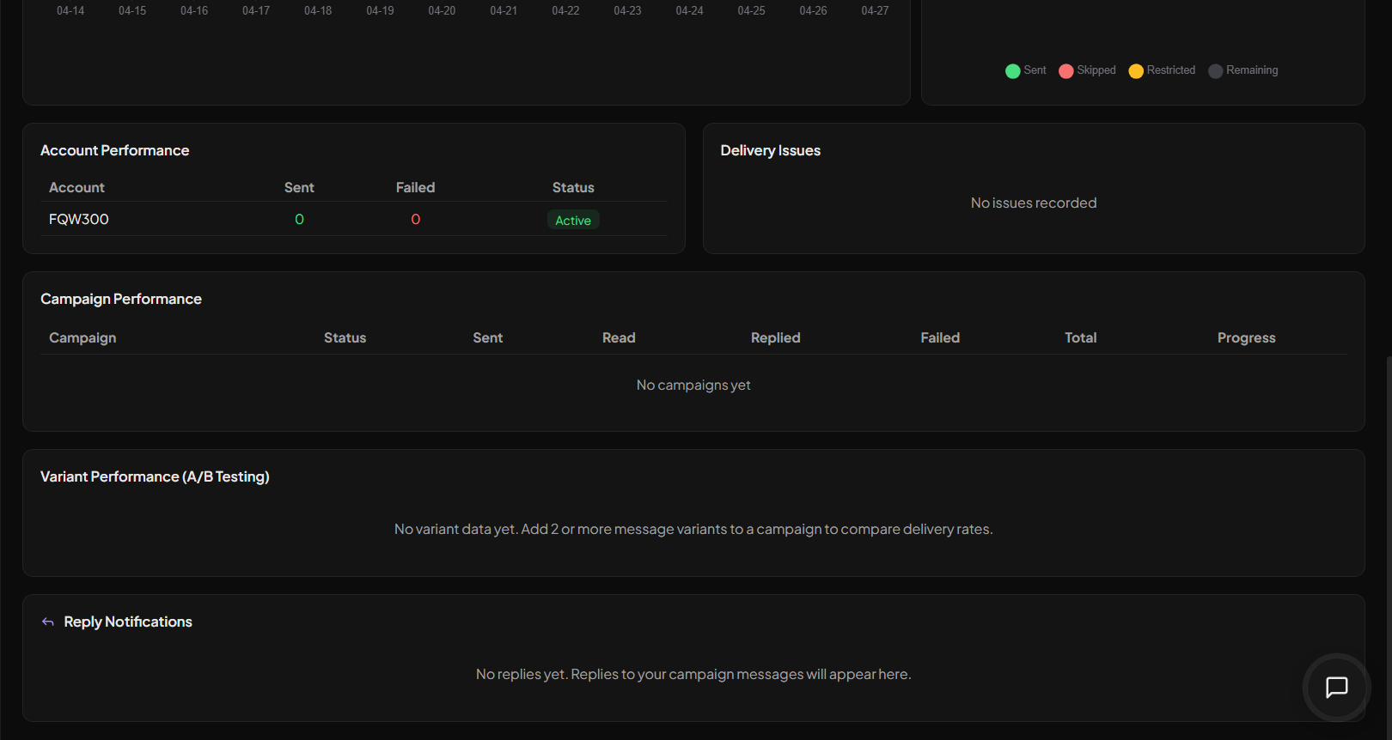
Task: Click the green sent count for FQW300
Action: (x=299, y=219)
